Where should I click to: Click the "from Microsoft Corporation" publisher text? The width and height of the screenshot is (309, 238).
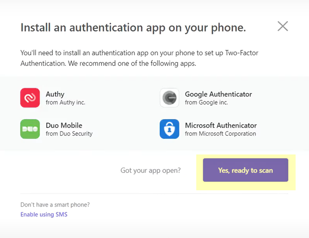point(220,133)
